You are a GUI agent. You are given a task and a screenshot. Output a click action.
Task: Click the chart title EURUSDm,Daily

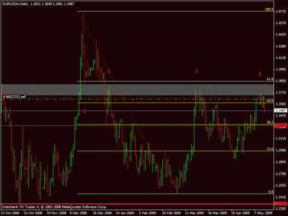(x=15, y=4)
